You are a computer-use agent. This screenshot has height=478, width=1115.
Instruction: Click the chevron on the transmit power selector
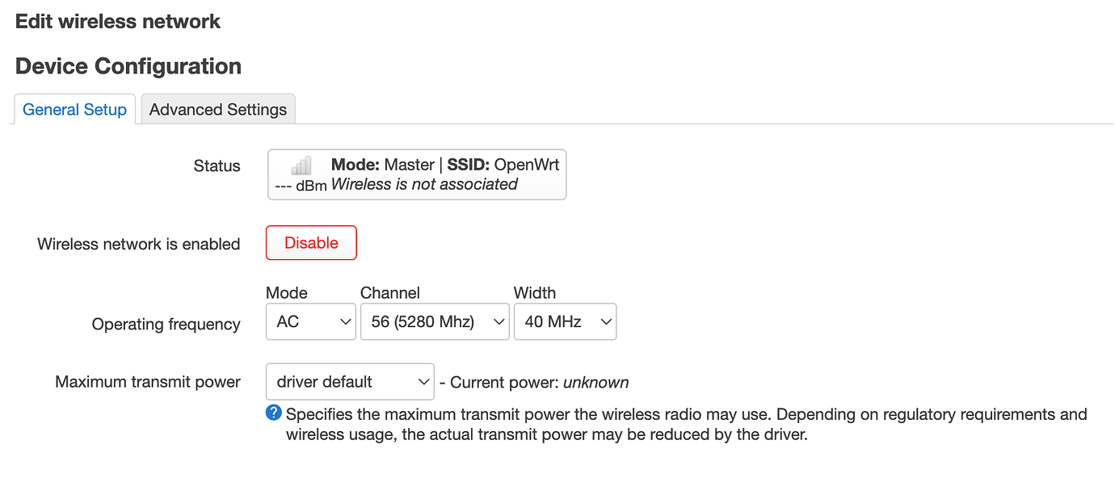(423, 381)
